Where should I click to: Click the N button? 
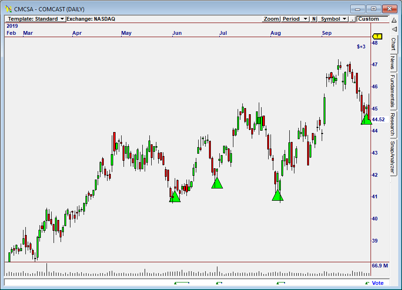click(x=314, y=19)
